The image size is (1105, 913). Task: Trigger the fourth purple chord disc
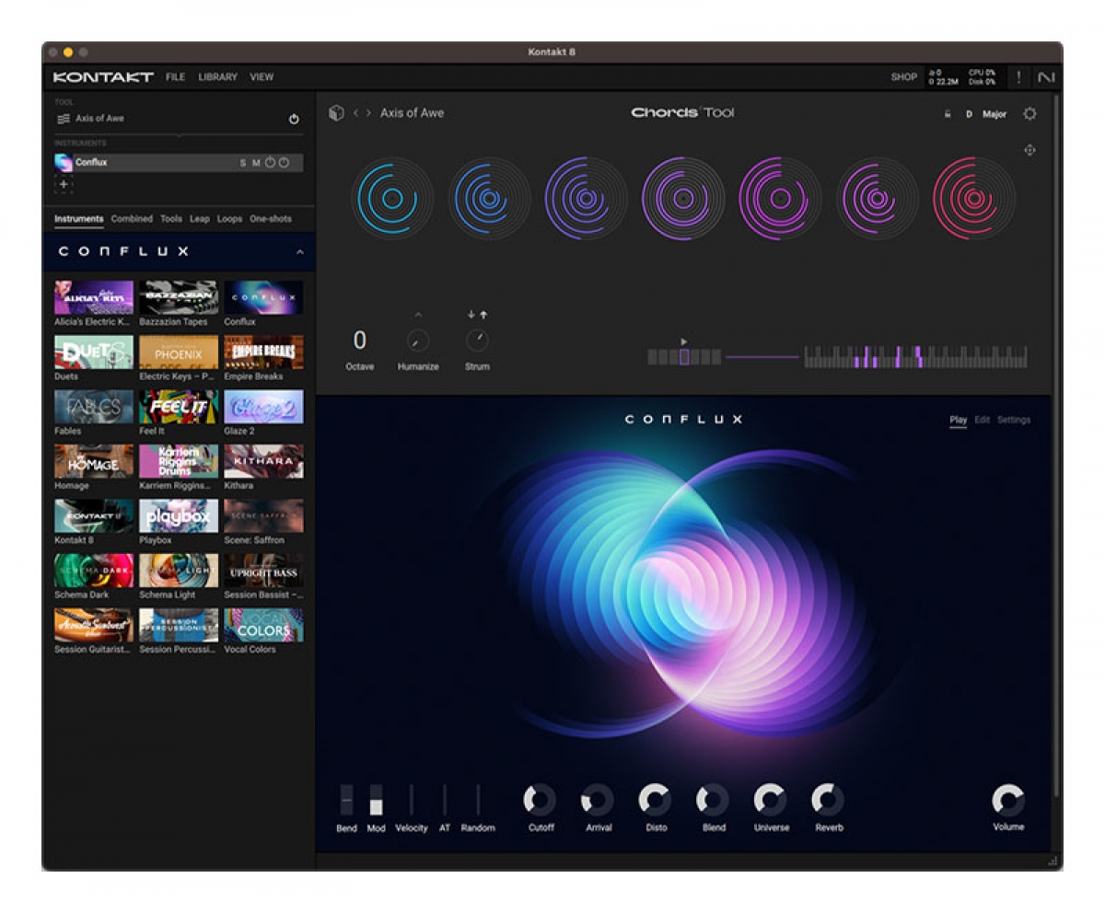coord(683,198)
